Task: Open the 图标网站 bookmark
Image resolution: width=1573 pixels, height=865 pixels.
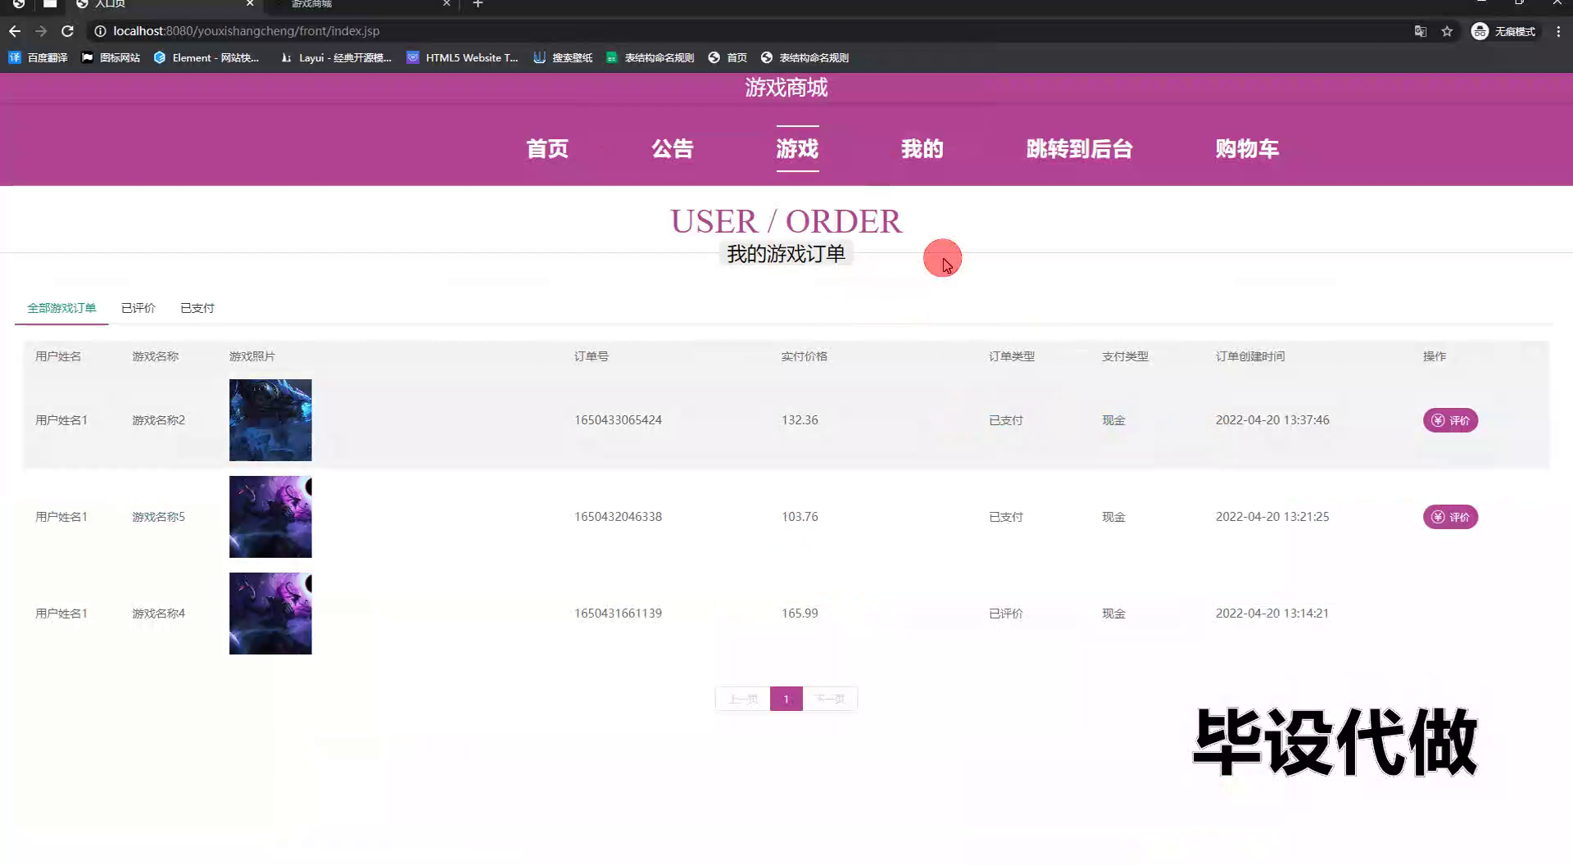Action: click(111, 57)
